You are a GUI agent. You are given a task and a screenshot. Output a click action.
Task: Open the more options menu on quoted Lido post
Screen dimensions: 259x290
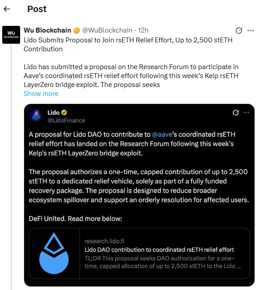pos(246,112)
